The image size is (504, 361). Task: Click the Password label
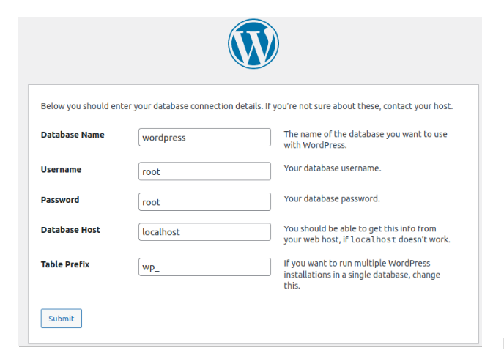(x=60, y=200)
